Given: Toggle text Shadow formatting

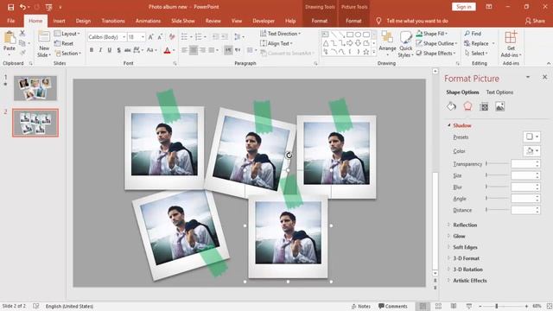Looking at the screenshot, I should coord(119,50).
